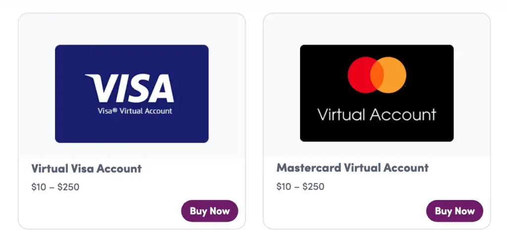Click the letter V of VISA logo
Viewport: 507px width, 241px height.
(x=101, y=88)
